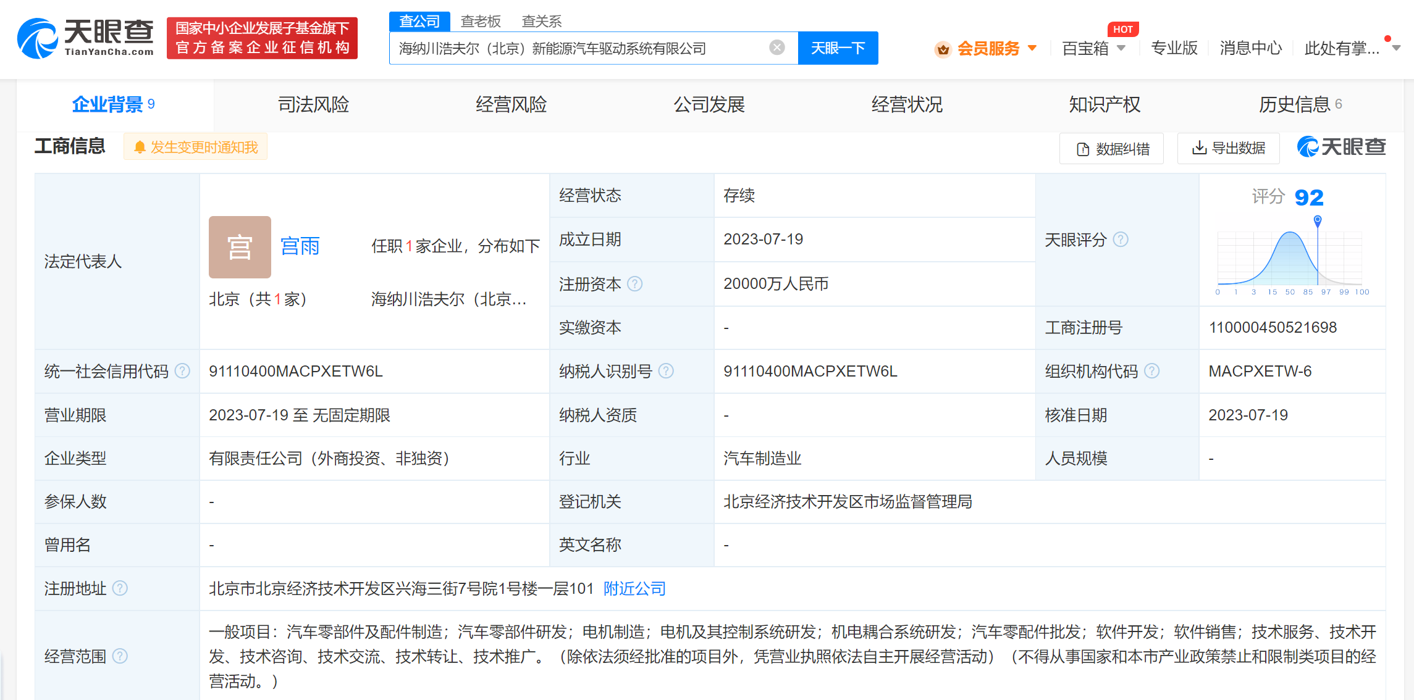Image resolution: width=1414 pixels, height=700 pixels.
Task: Expand the 会员服务 dropdown
Action: pyautogui.click(x=1032, y=48)
